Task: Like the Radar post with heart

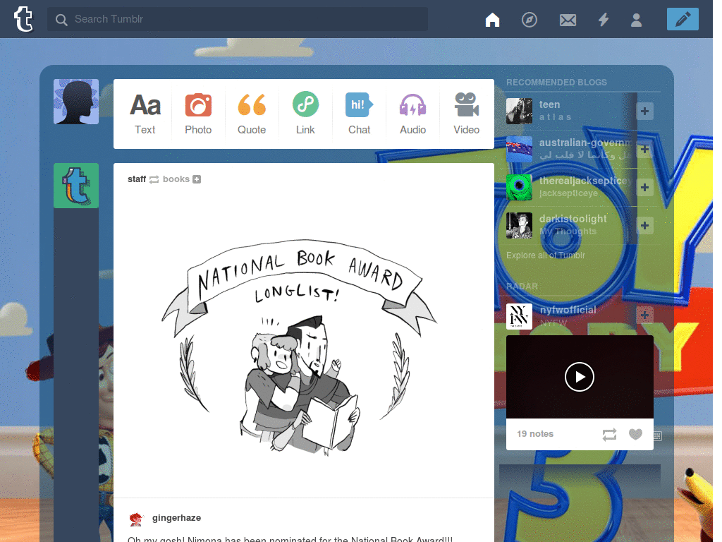Action: tap(635, 434)
